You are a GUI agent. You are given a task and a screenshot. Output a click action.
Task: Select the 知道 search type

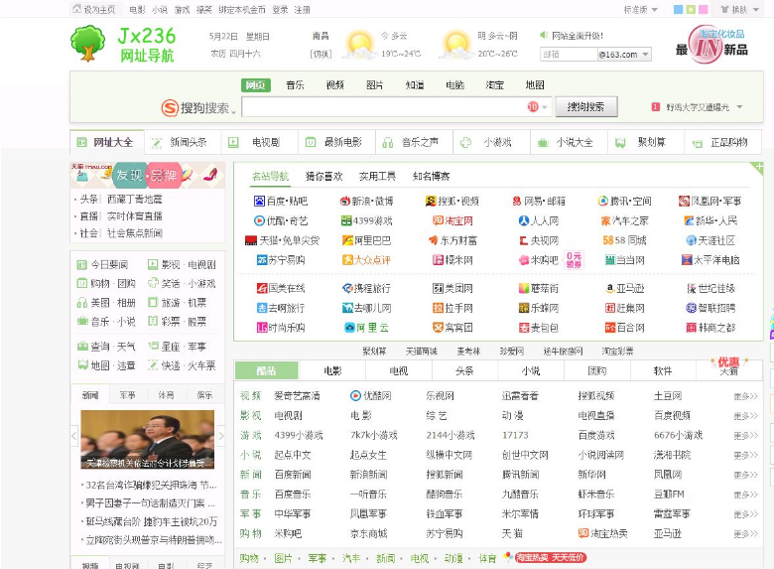point(415,85)
